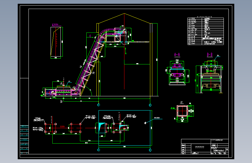Select the B-B section title
Image resolution: width=252 pixels, height=163 pixels.
[210, 55]
